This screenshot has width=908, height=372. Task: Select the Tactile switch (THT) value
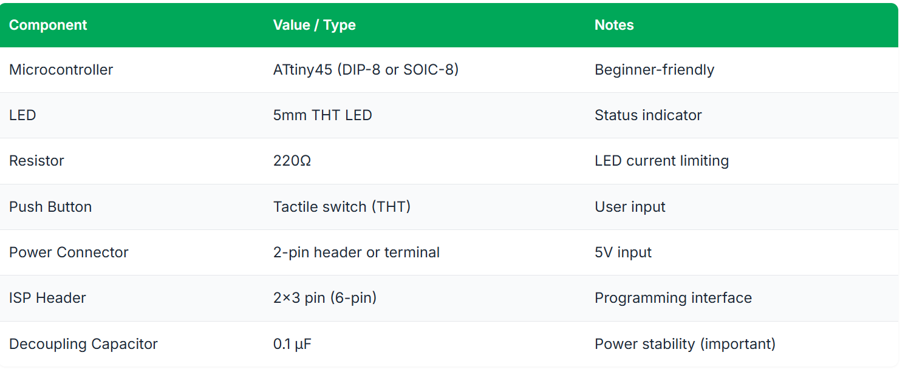342,207
